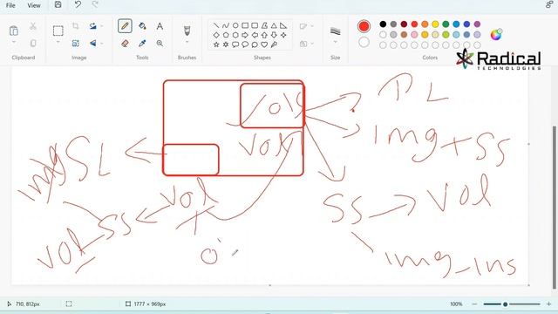Image resolution: width=558 pixels, height=314 pixels.
Task: Click the Paste clipboard icon
Action: pyautogui.click(x=14, y=31)
